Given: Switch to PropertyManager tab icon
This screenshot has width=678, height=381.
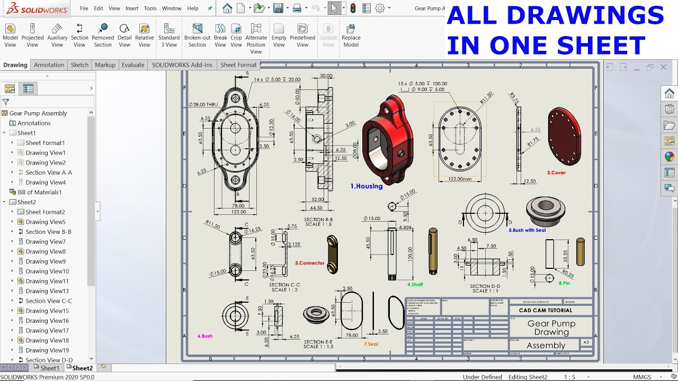Looking at the screenshot, I should coord(28,88).
